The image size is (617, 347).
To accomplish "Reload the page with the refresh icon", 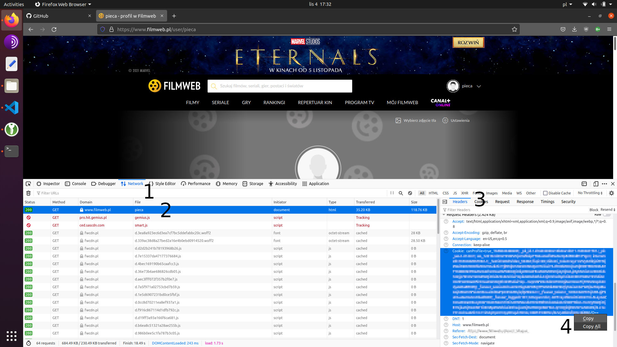I will 54,29.
